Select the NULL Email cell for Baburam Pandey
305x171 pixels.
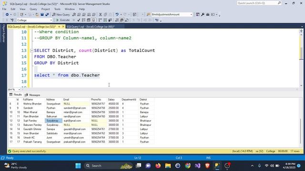76,125
